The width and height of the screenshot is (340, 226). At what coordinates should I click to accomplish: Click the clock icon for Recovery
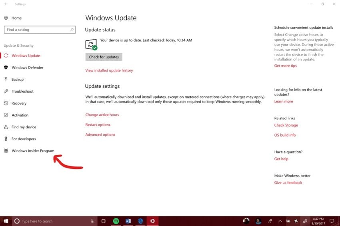point(6,103)
